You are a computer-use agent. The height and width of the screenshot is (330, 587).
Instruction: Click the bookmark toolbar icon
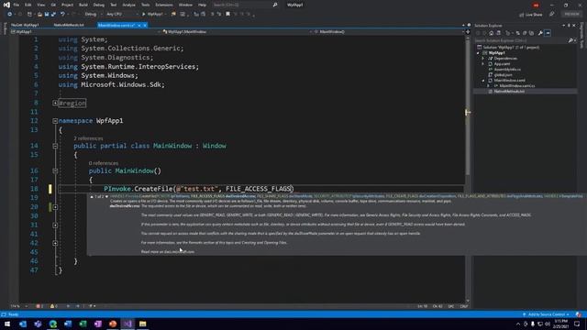coord(227,15)
